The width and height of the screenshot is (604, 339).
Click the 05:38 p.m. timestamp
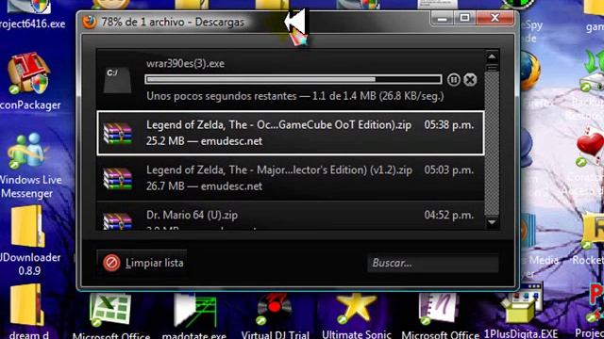click(x=449, y=125)
